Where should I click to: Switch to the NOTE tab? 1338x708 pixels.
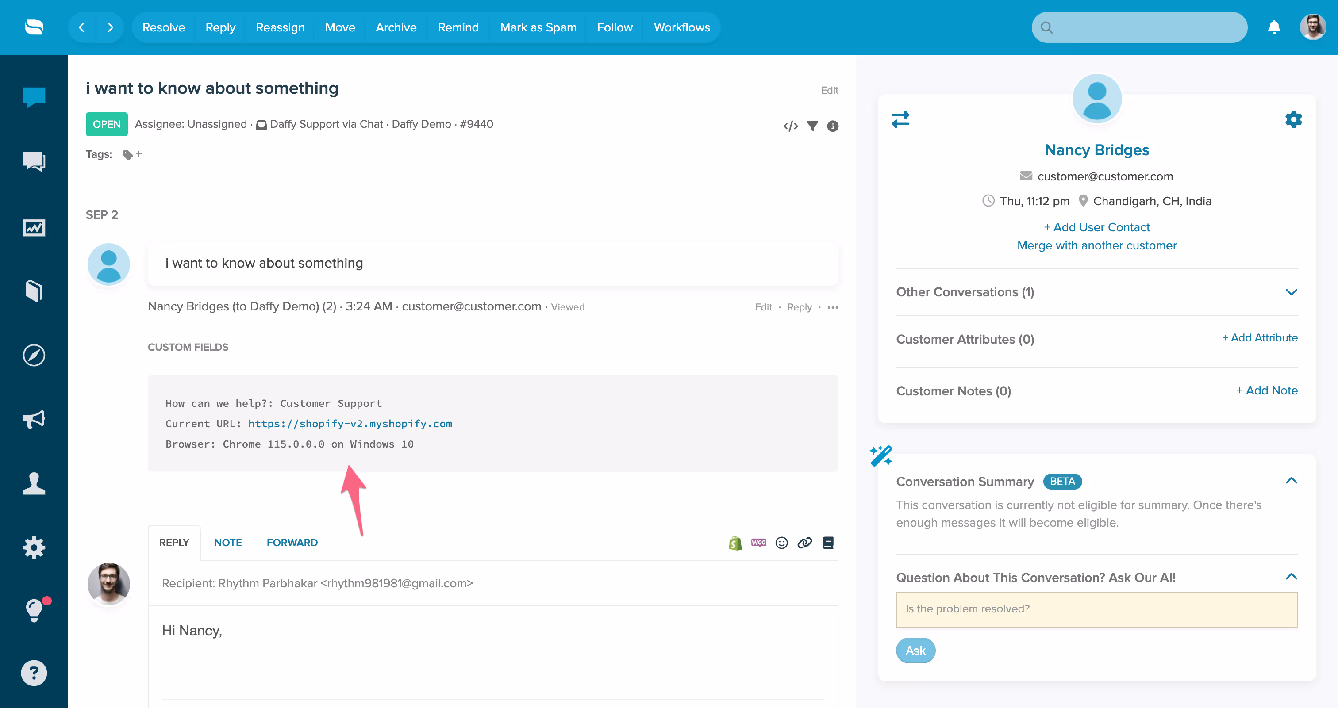point(228,543)
